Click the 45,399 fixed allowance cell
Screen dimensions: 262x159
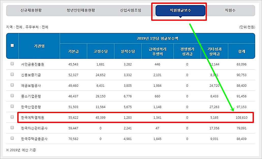[100, 118]
